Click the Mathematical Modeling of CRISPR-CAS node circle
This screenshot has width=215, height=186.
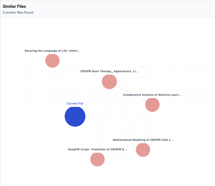pos(143,149)
